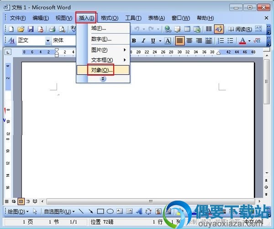274x229 pixels.
Task: Click the Columns icon
Action: (x=209, y=29)
